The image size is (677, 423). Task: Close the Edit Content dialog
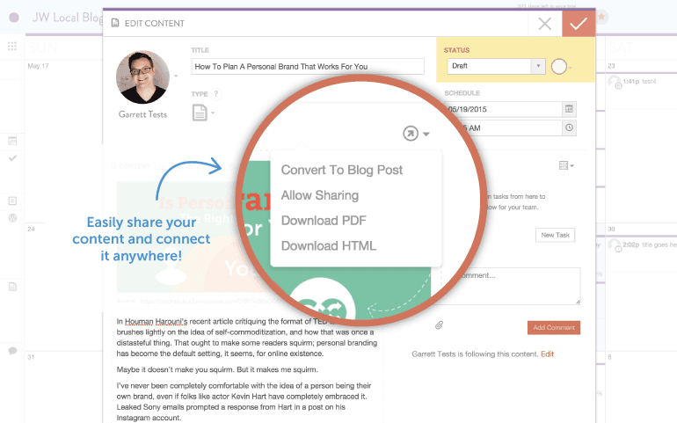coord(545,24)
